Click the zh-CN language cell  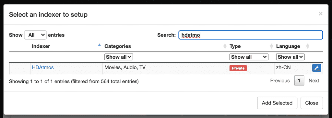[x=293, y=68]
